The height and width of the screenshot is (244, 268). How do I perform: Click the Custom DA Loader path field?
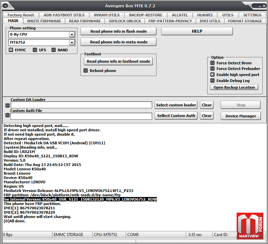pyautogui.click(x=81, y=105)
